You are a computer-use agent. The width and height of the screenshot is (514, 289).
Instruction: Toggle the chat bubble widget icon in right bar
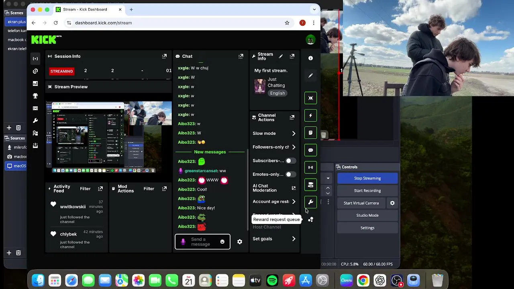coord(310,150)
